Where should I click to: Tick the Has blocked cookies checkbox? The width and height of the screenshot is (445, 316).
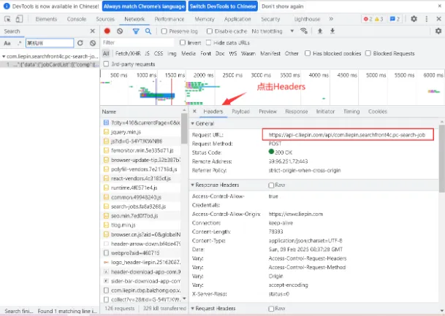click(x=308, y=53)
